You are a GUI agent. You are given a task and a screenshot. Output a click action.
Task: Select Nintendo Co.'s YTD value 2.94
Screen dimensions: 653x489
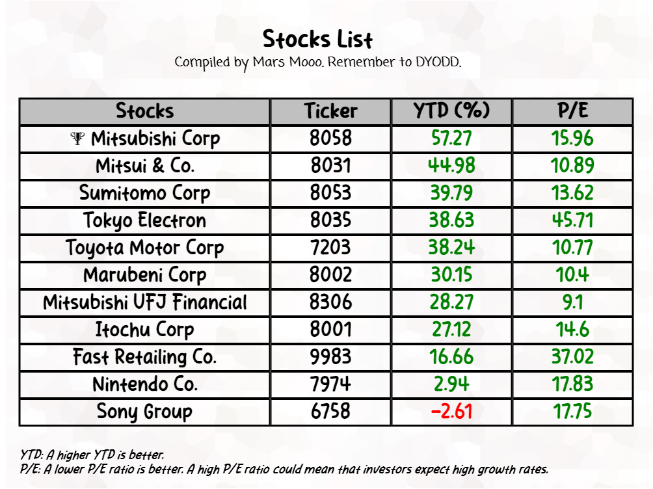(451, 384)
